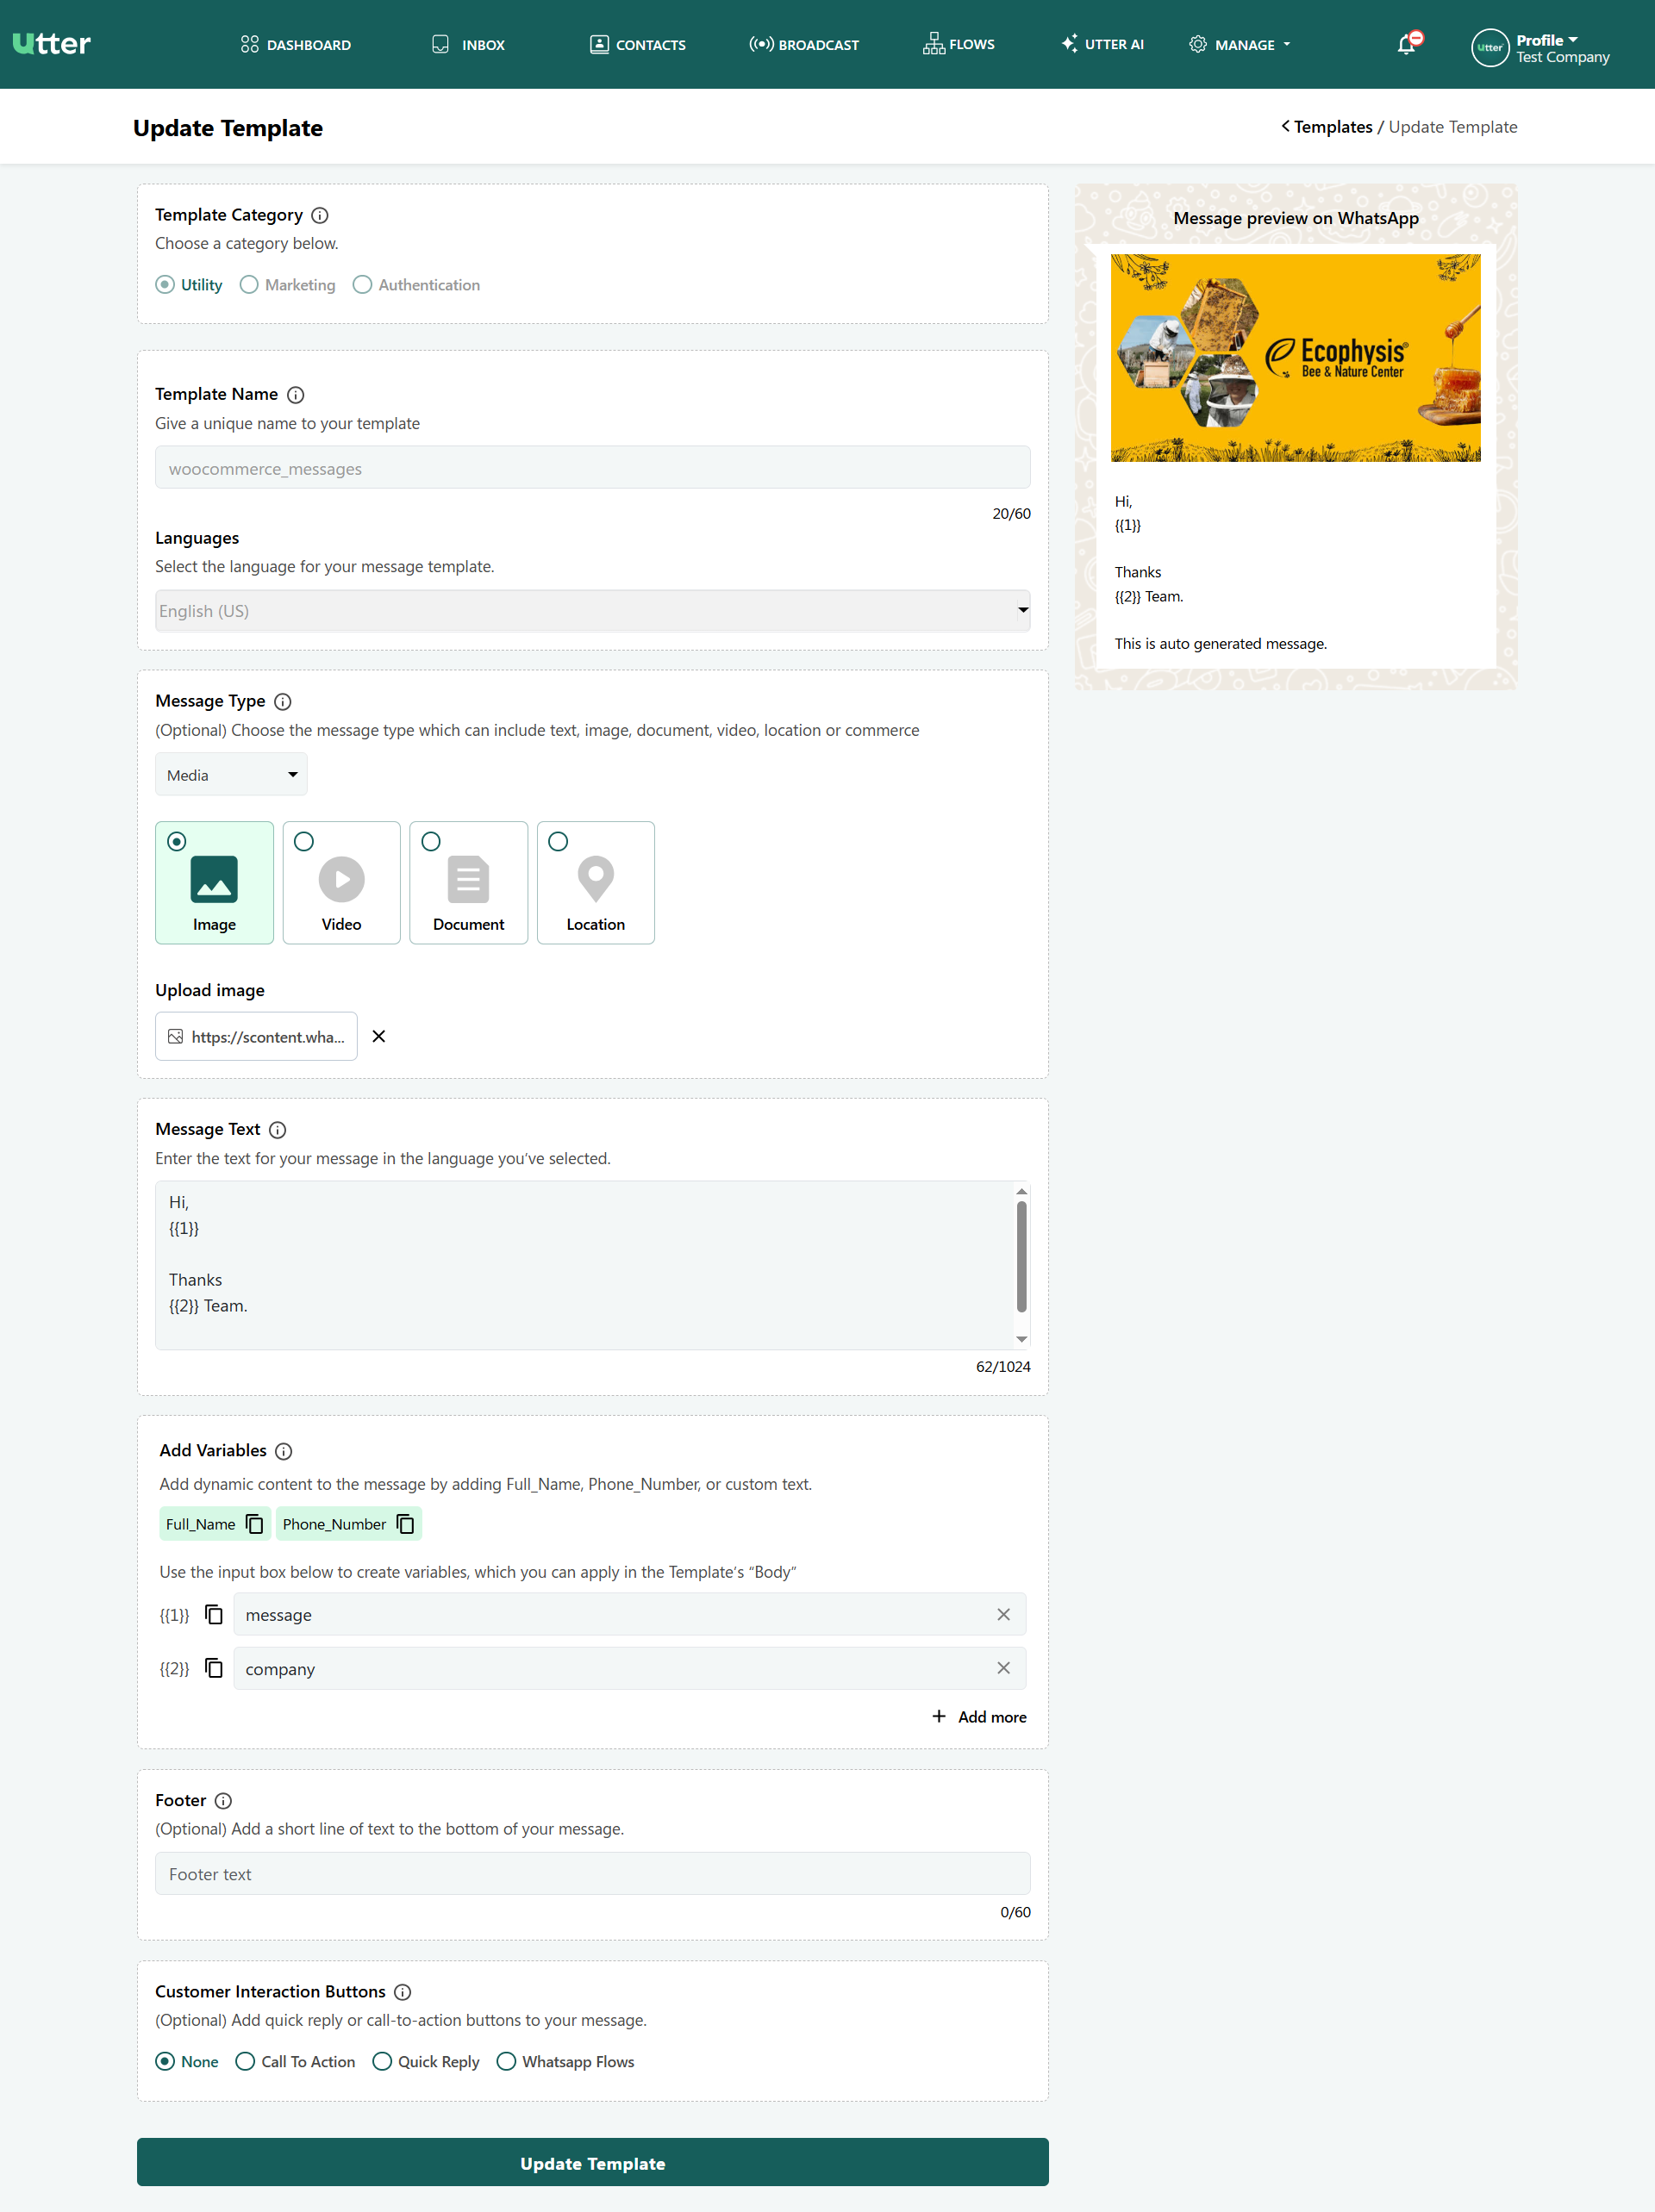The image size is (1655, 2212).
Task: Select Call To Action button option
Action: (x=245, y=2062)
